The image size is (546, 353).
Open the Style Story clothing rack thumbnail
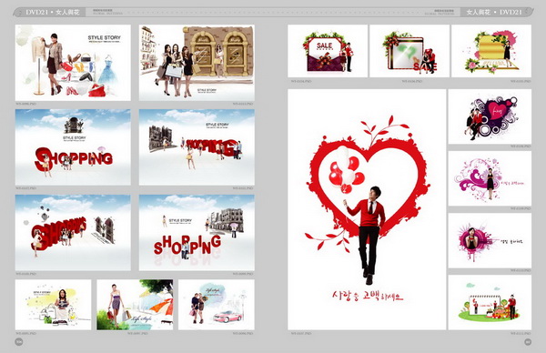click(x=73, y=63)
